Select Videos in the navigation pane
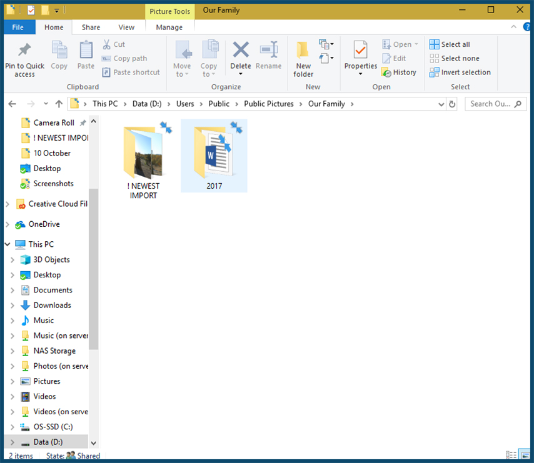 [x=44, y=397]
